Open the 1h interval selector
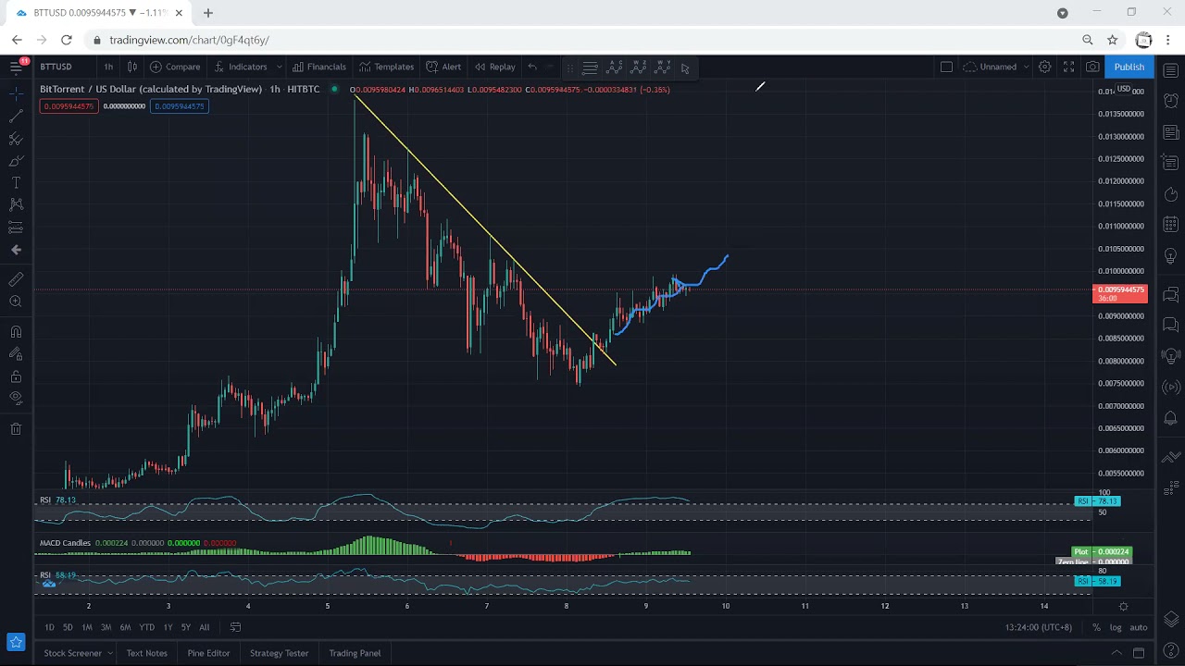This screenshot has width=1185, height=666. [x=108, y=67]
